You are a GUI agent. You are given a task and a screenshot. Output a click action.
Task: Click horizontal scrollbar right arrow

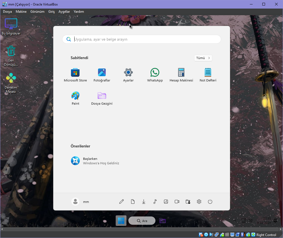pos(281,229)
